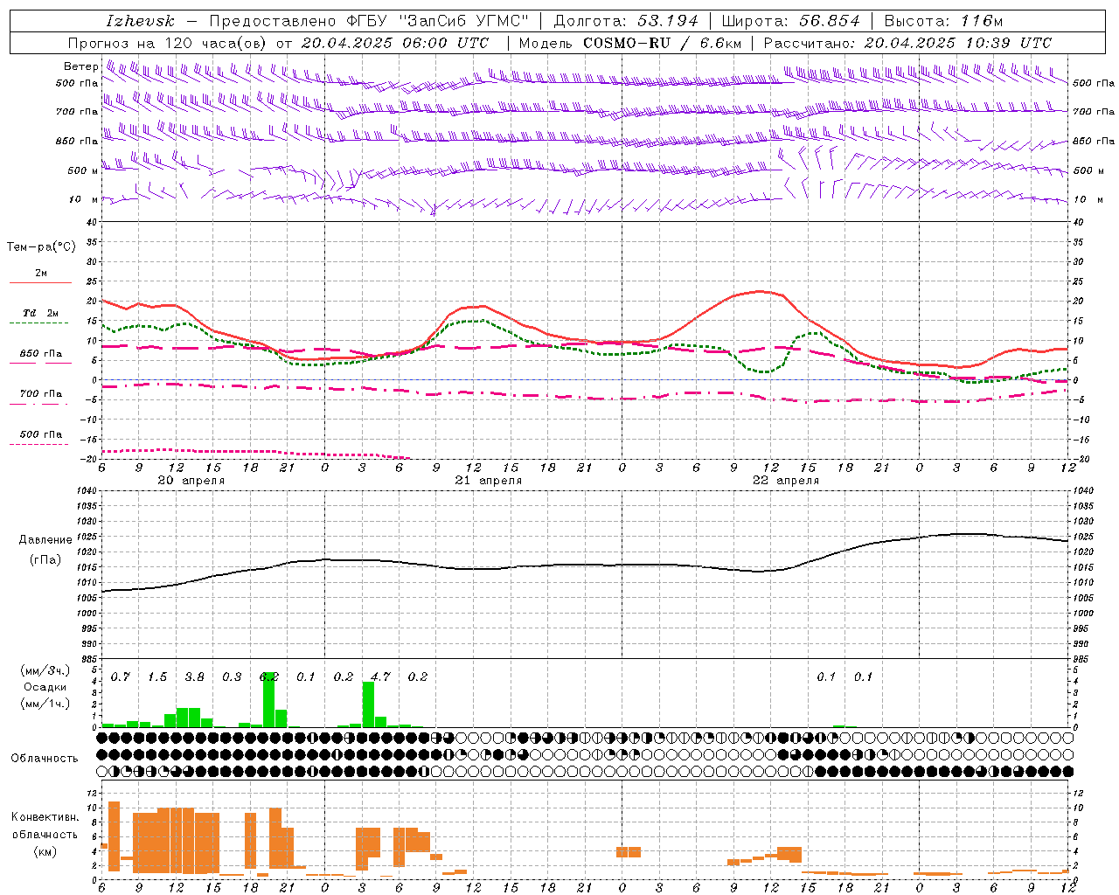
Task: Select the (км) convective cloud unit label
Action: point(45,851)
